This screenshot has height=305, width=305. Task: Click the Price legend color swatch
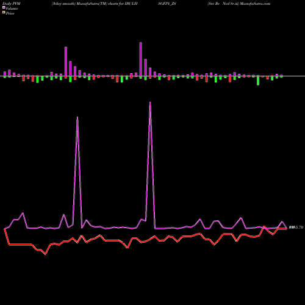4,13
